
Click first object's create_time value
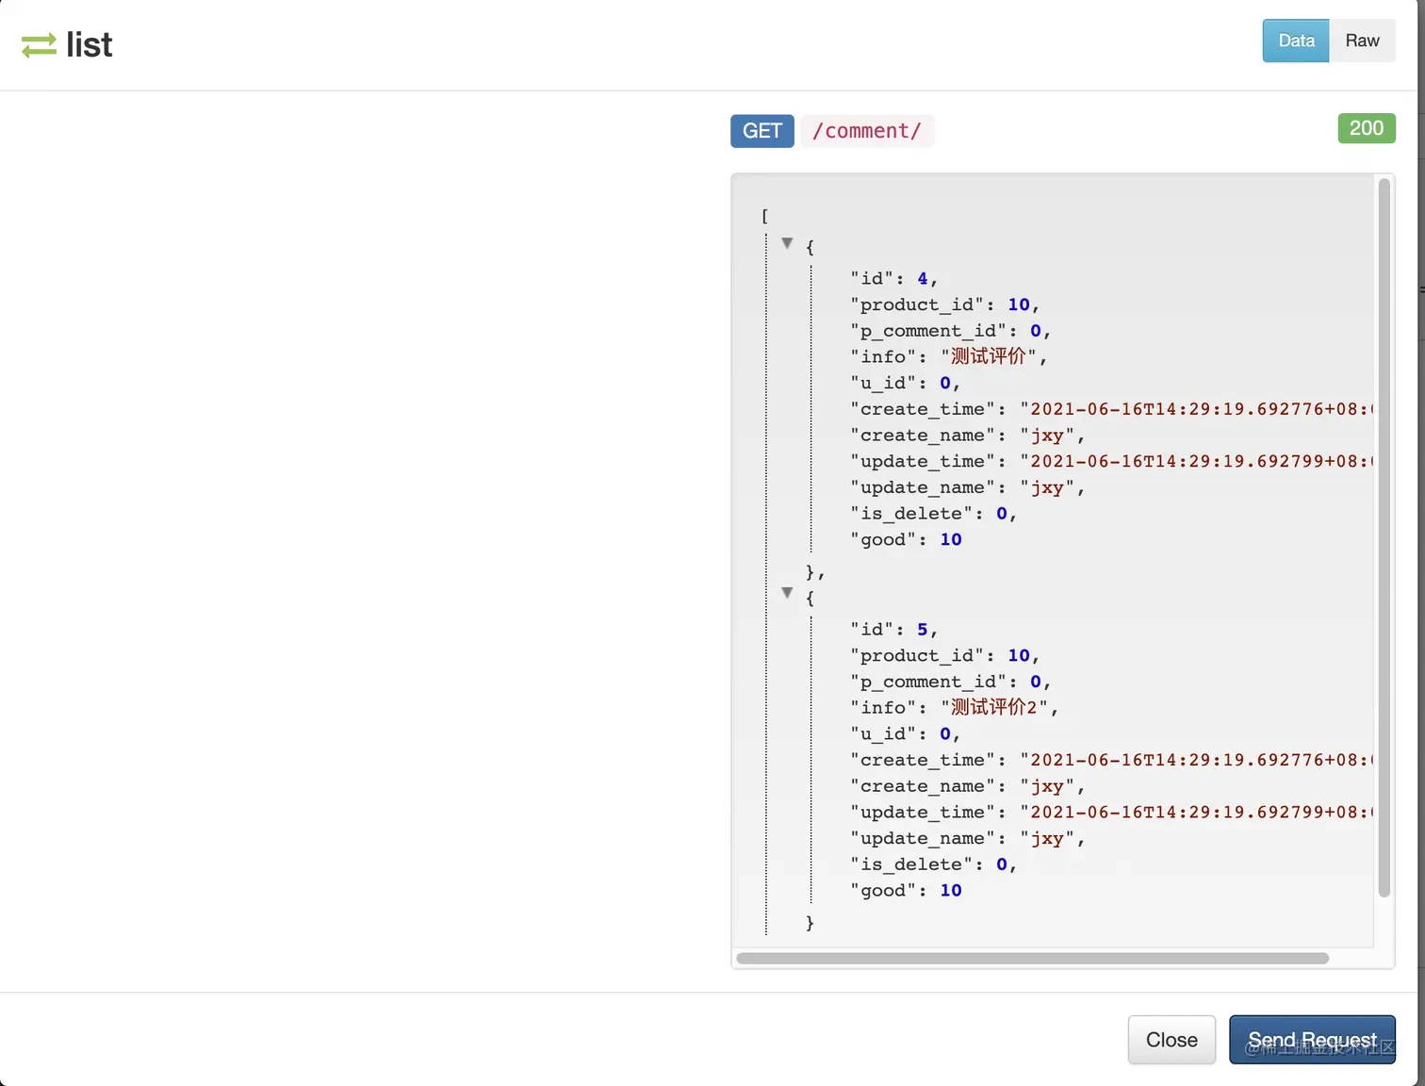1197,409
